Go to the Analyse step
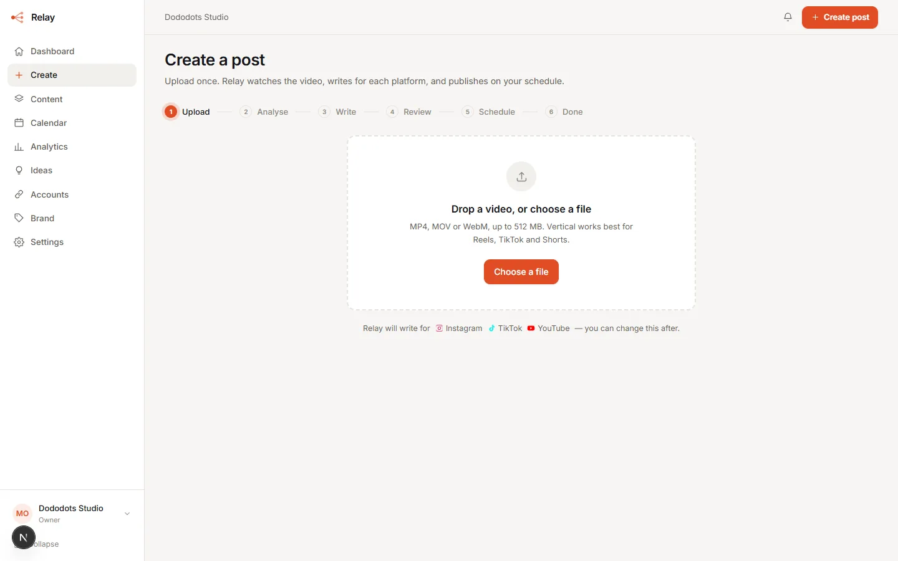The image size is (898, 561). click(x=264, y=112)
